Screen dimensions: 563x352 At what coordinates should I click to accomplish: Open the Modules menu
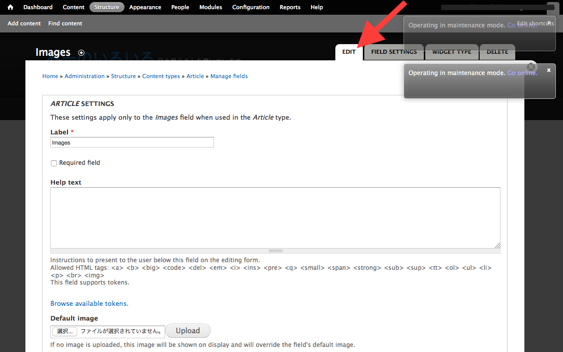(x=211, y=7)
